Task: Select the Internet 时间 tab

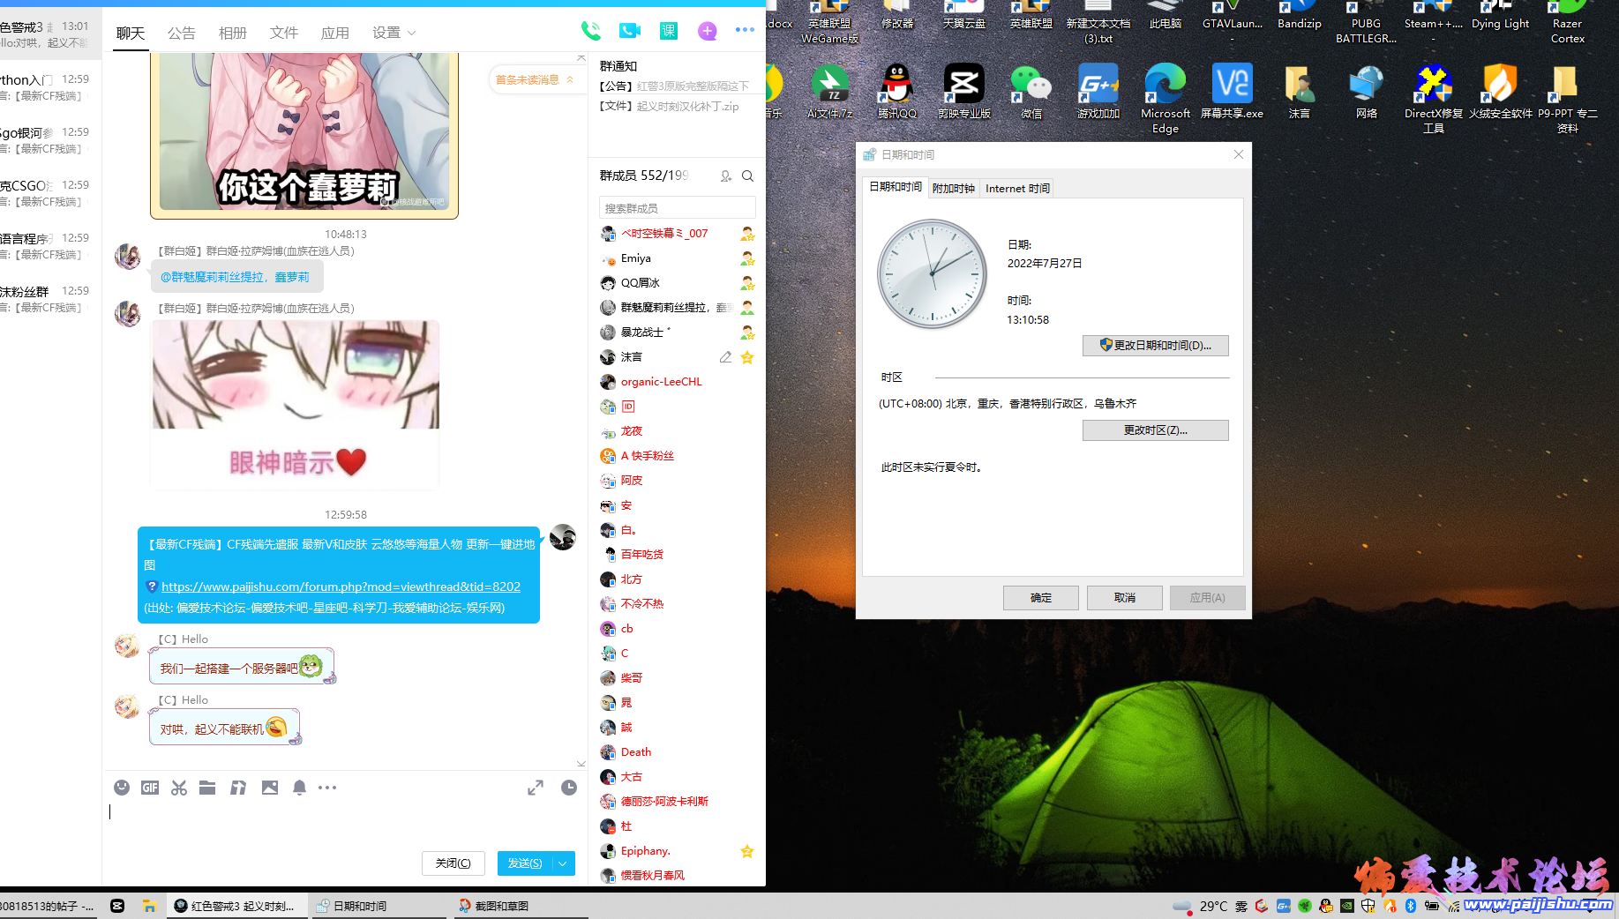Action: coord(1017,188)
